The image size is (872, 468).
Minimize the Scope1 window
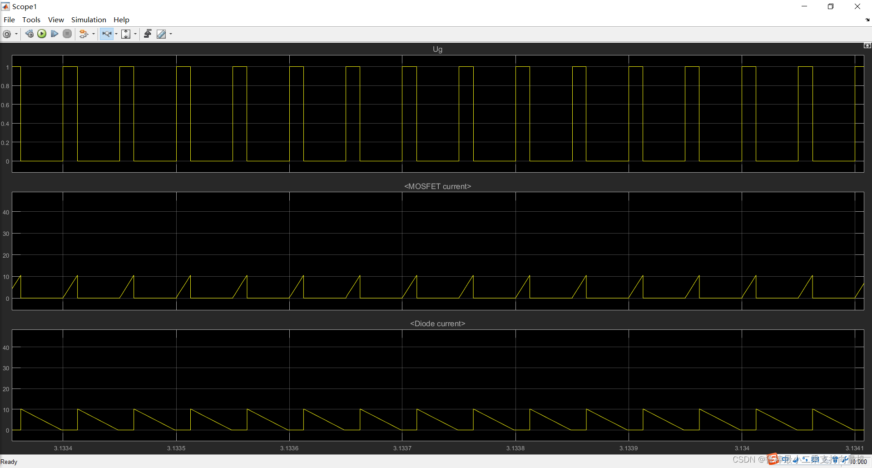pyautogui.click(x=804, y=6)
